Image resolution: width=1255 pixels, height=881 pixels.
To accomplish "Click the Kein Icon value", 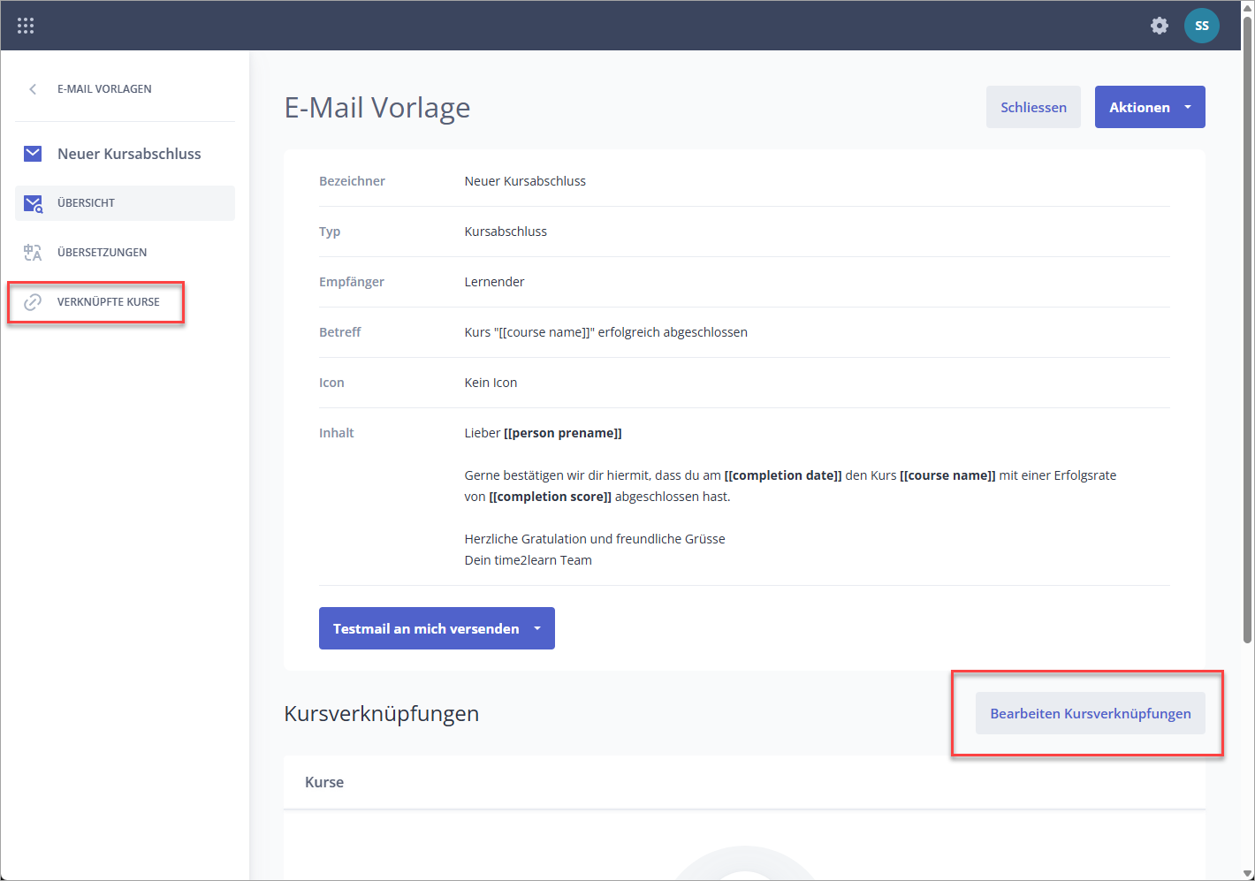I will click(x=491, y=383).
